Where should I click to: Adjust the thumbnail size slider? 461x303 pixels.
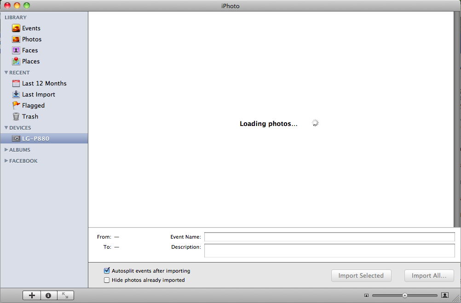click(404, 296)
